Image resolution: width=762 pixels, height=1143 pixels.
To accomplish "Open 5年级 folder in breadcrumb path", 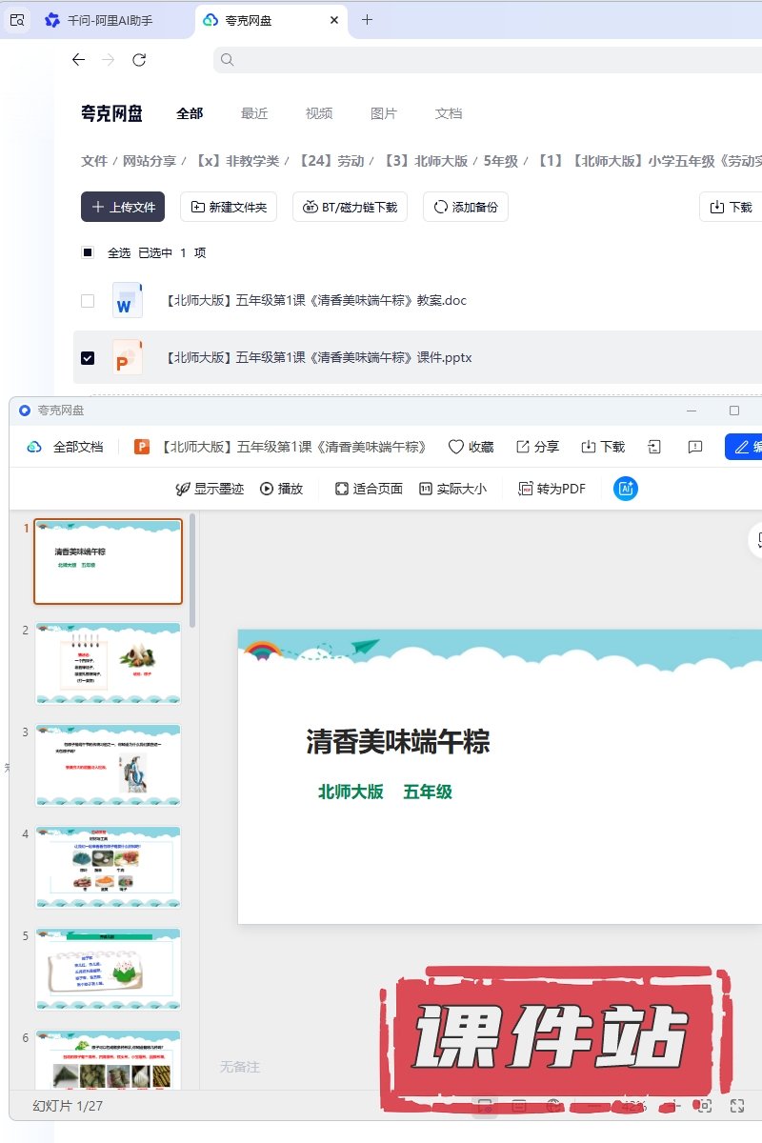I will pos(500,161).
